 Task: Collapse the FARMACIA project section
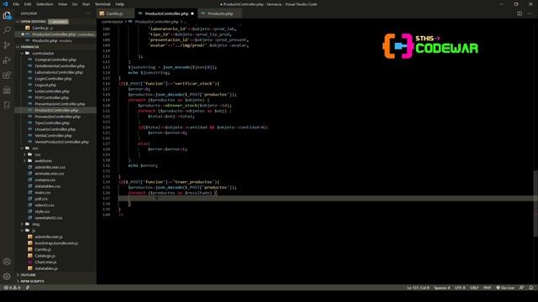click(29, 47)
